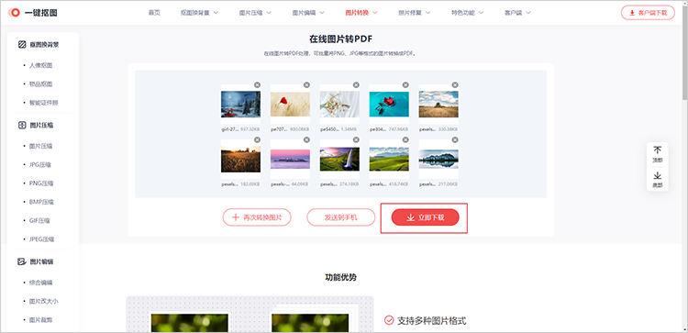Open 人像抠图 in the sidebar

(40, 65)
